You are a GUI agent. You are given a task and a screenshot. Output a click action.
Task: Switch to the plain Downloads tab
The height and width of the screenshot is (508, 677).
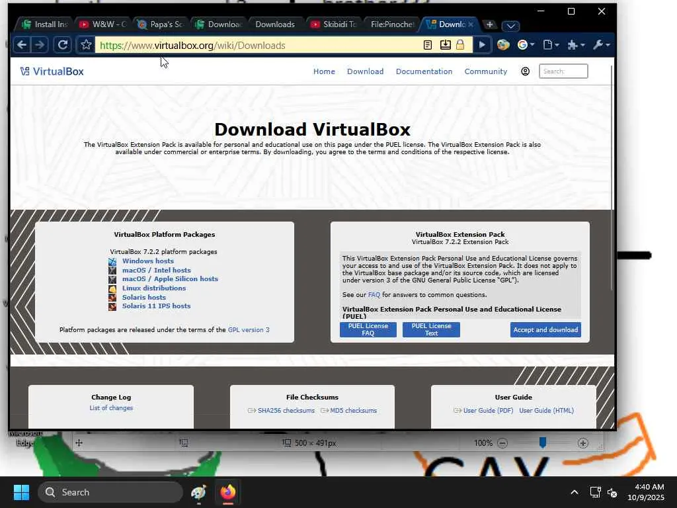click(x=275, y=24)
